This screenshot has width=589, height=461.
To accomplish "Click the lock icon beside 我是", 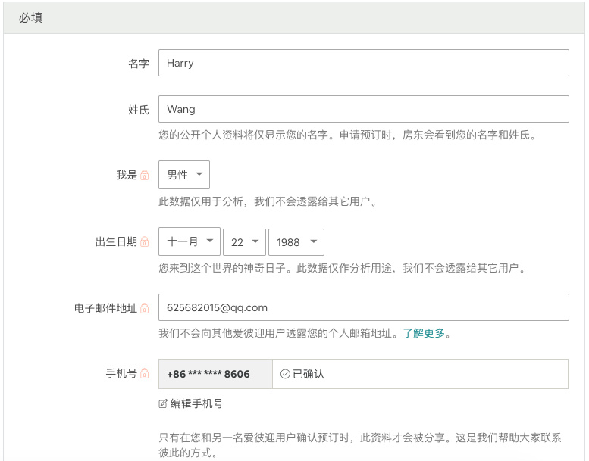I will pos(145,176).
